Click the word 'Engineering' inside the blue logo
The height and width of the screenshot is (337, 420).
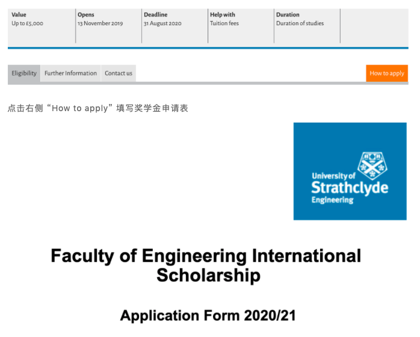click(332, 200)
